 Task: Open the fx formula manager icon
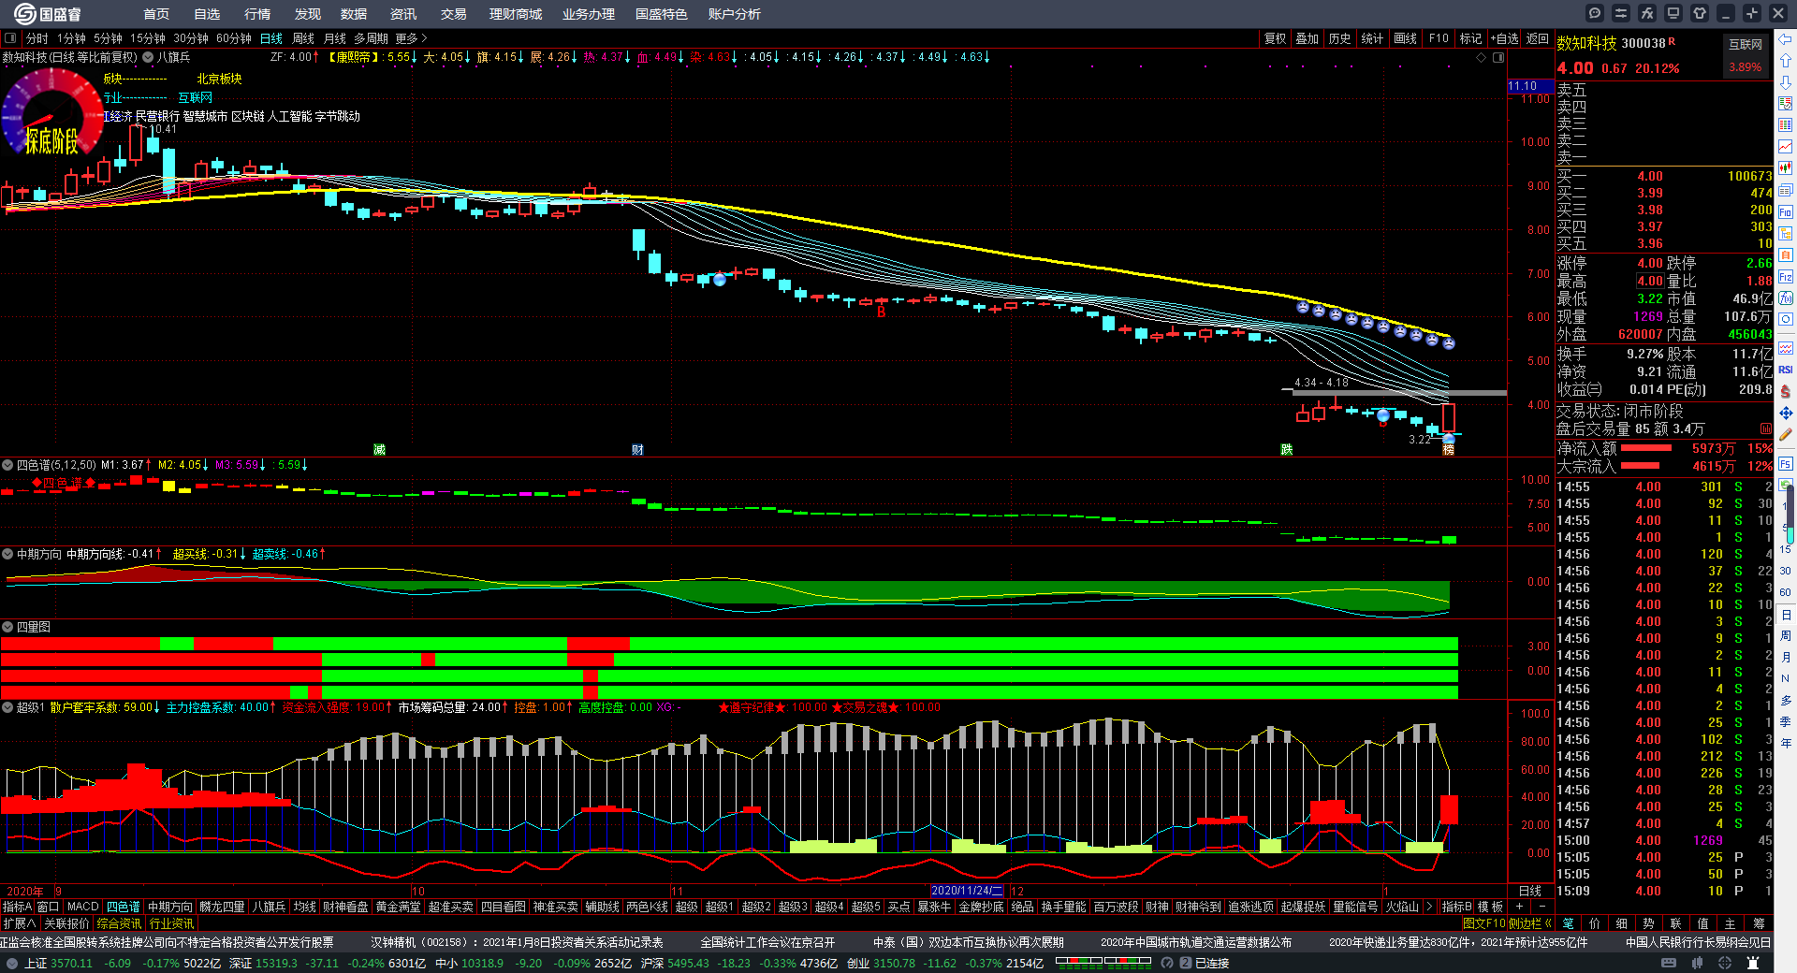(1647, 13)
